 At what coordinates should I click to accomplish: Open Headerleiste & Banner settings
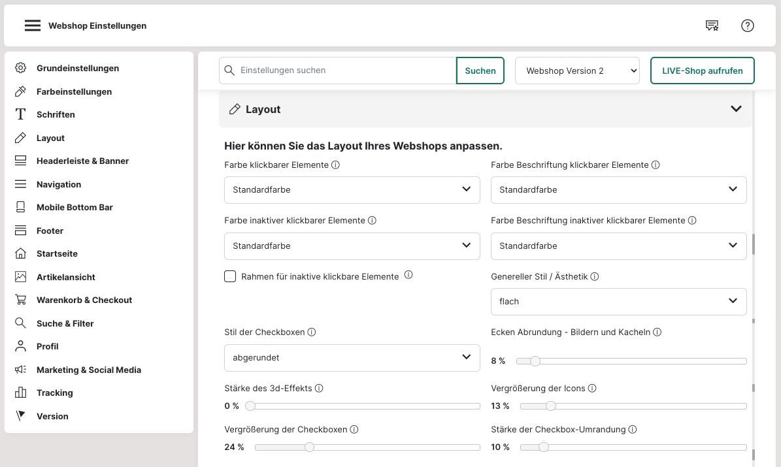[82, 161]
